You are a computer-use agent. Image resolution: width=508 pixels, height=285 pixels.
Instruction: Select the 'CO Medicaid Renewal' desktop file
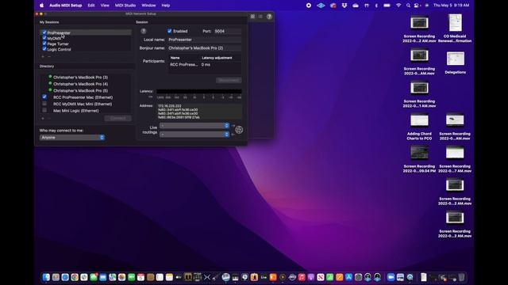455,28
